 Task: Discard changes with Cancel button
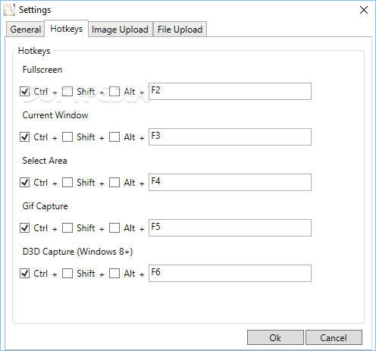pos(334,337)
